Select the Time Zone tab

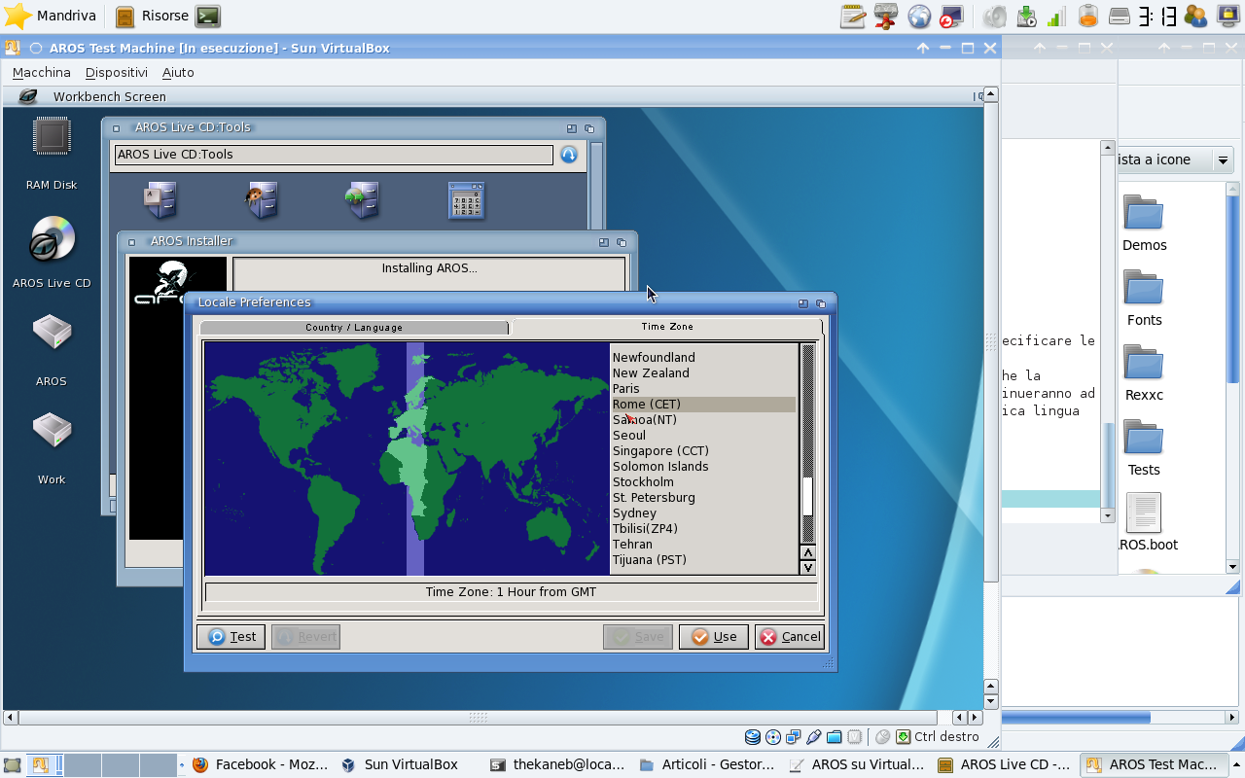667,327
